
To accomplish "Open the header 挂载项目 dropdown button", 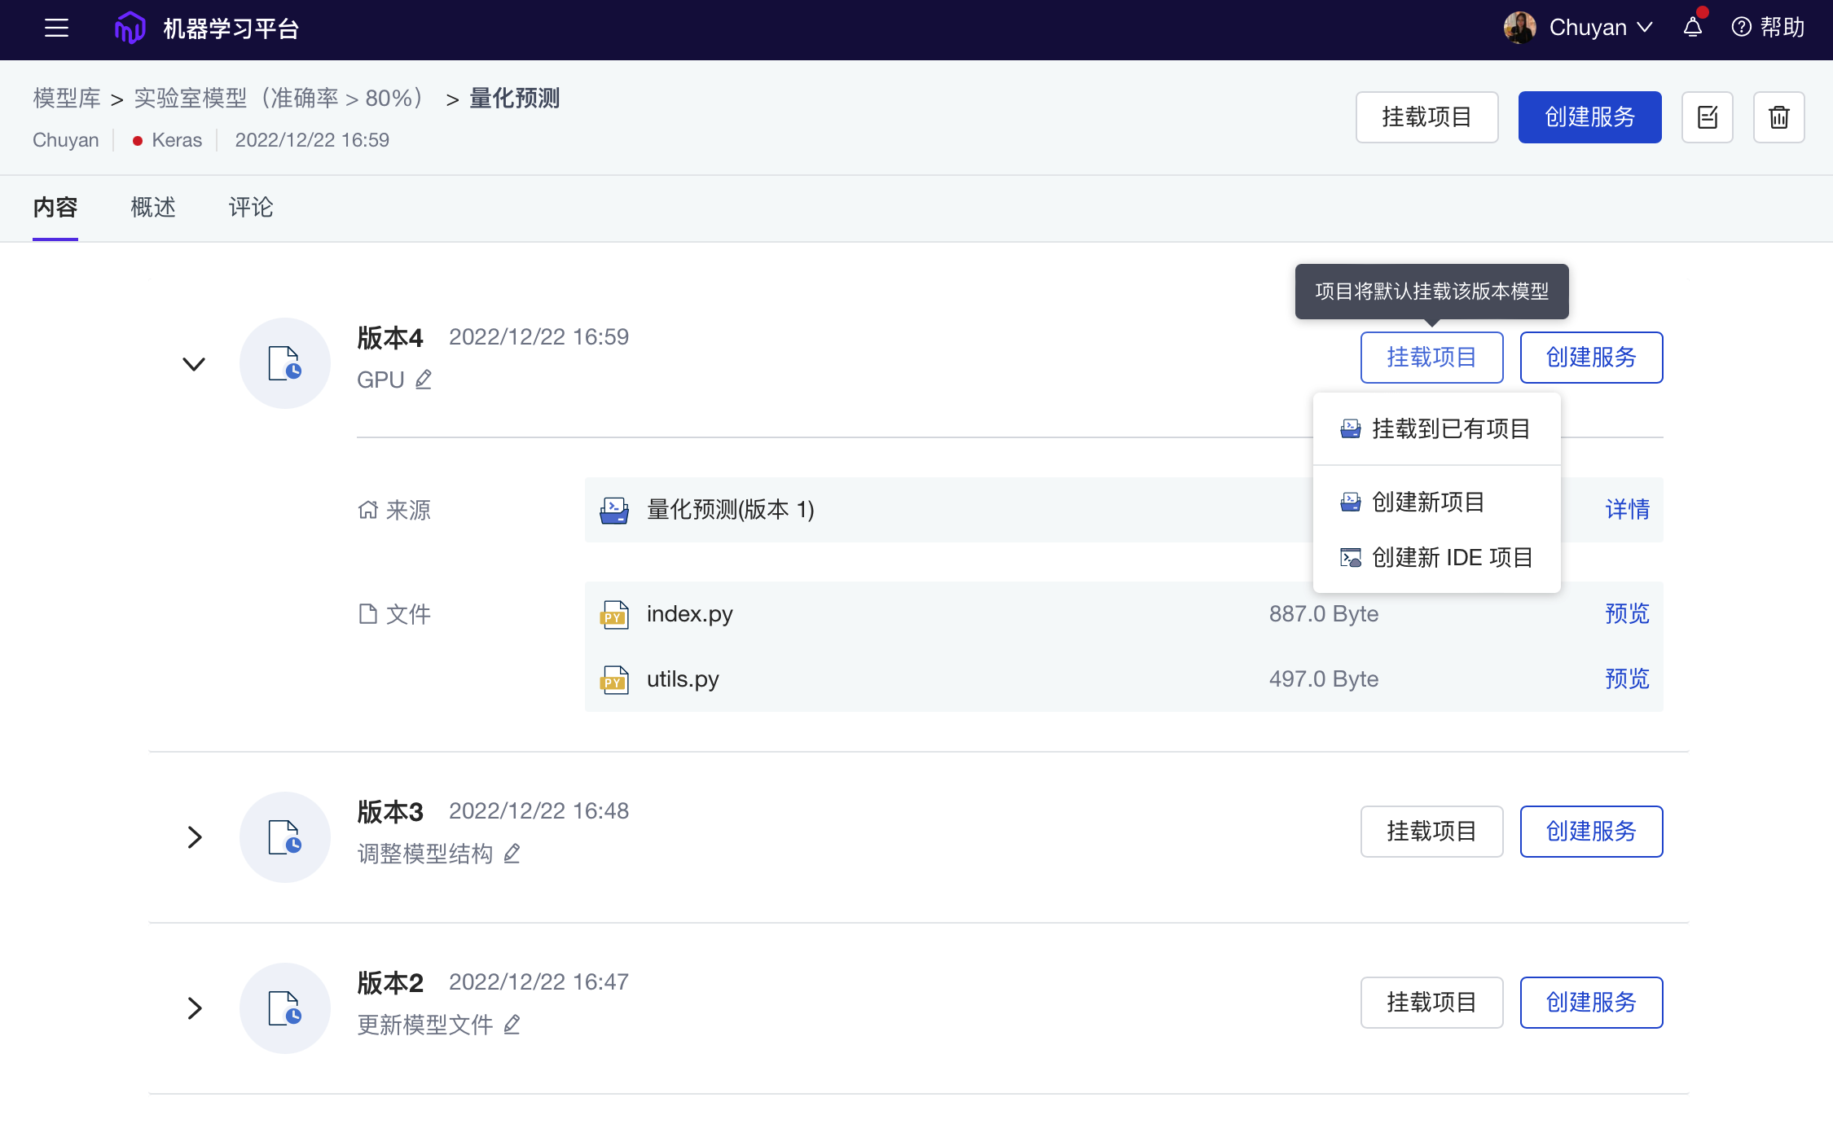I will [x=1426, y=117].
